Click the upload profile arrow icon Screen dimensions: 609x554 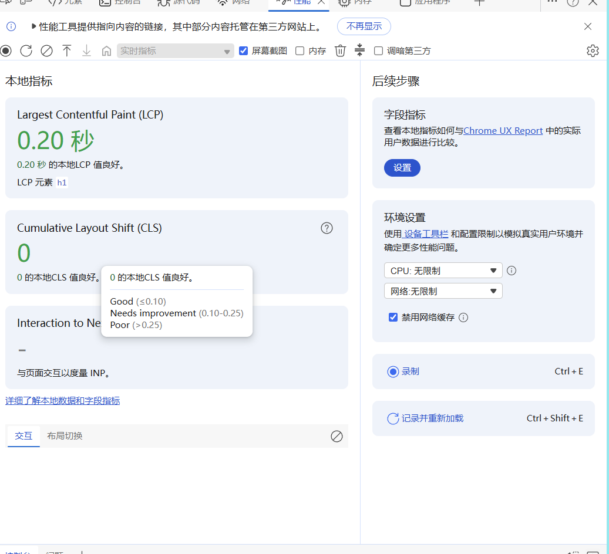tap(67, 51)
